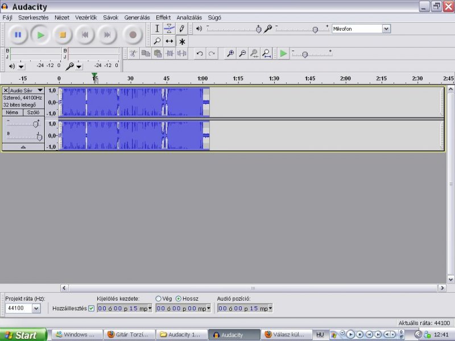
Task: Select the Envelope tool
Action: 169,29
